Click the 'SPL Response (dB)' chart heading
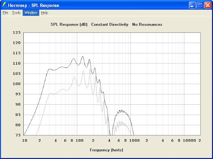Viewport: 213px width, 159px height. tap(69, 24)
